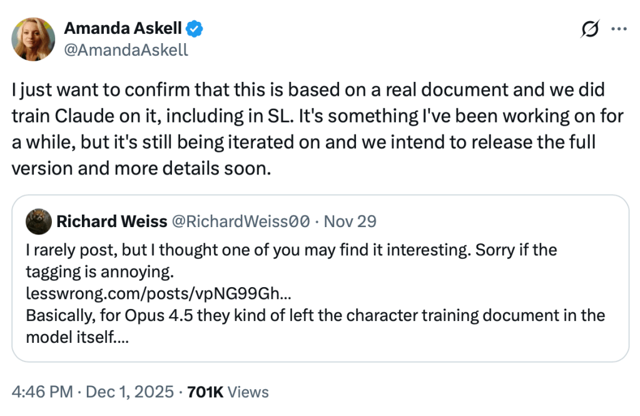Click the Views label
The width and height of the screenshot is (640, 416).
[248, 392]
